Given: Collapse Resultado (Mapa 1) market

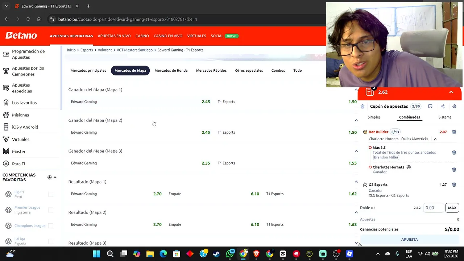Looking at the screenshot, I should (x=356, y=182).
